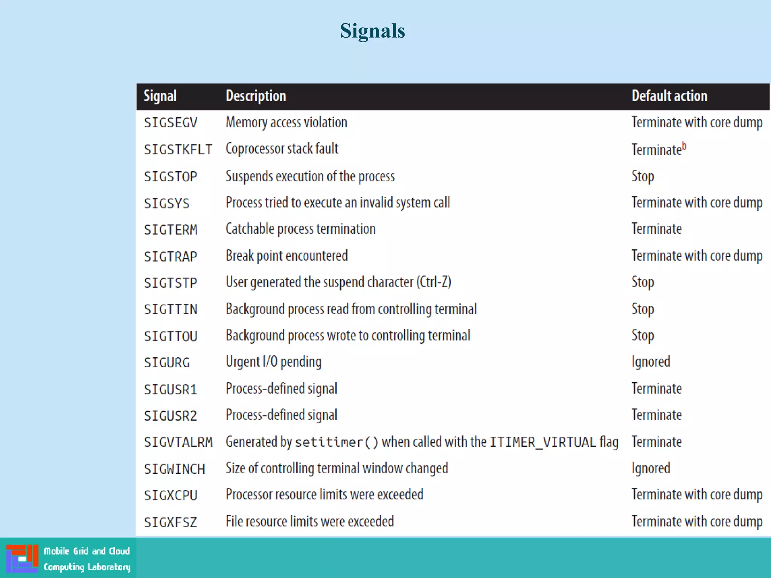This screenshot has height=578, width=771.
Task: Click 'Background process wrote to controlling terminal'
Action: pyautogui.click(x=348, y=336)
